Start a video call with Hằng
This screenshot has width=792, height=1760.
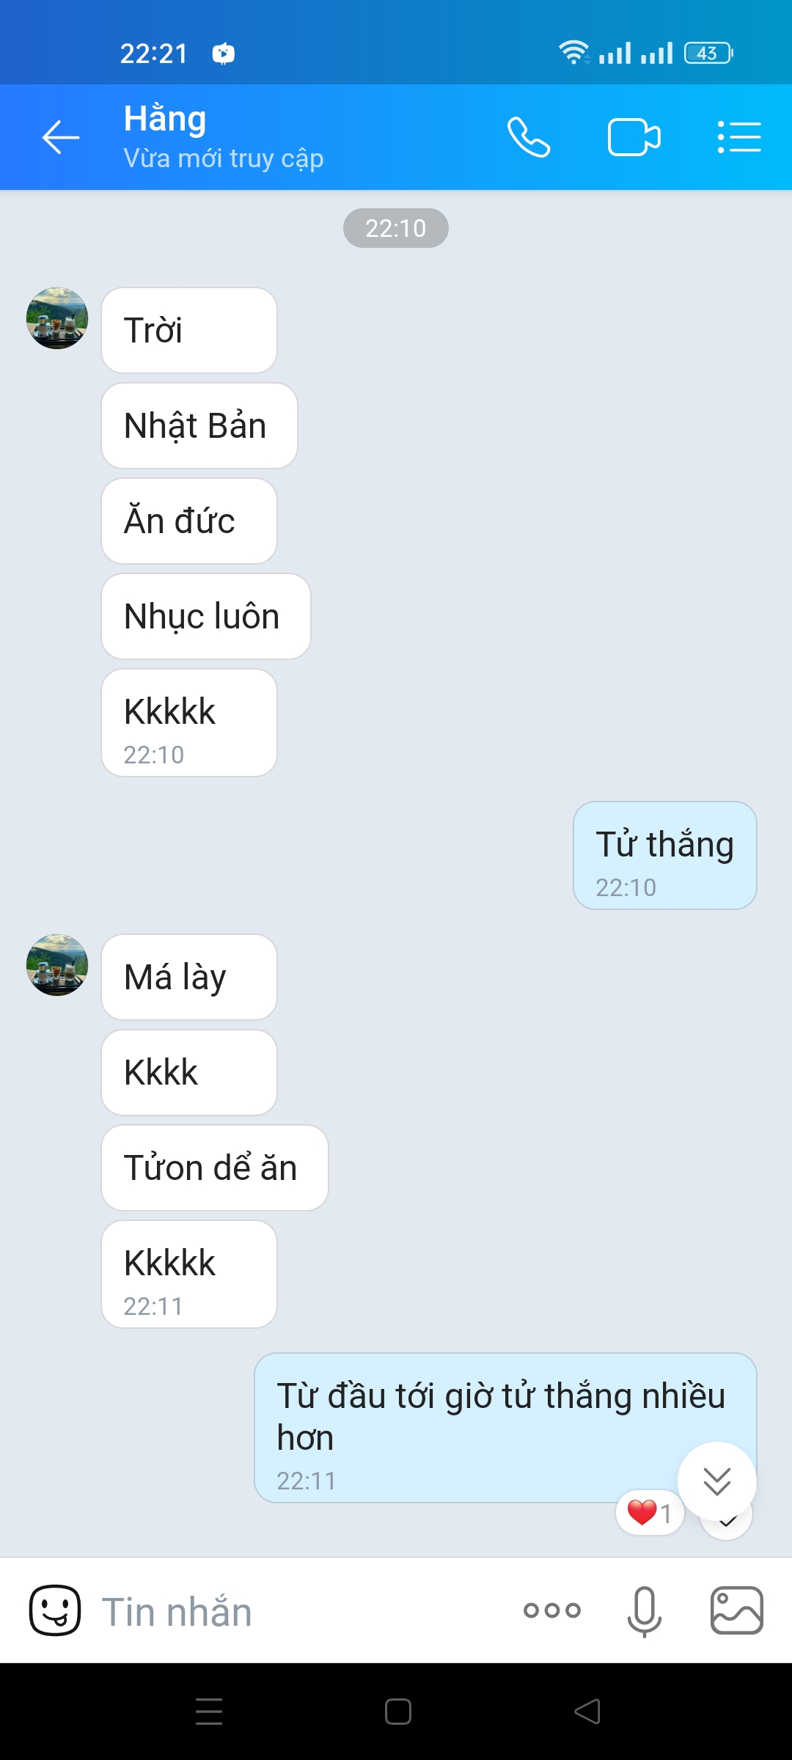634,137
